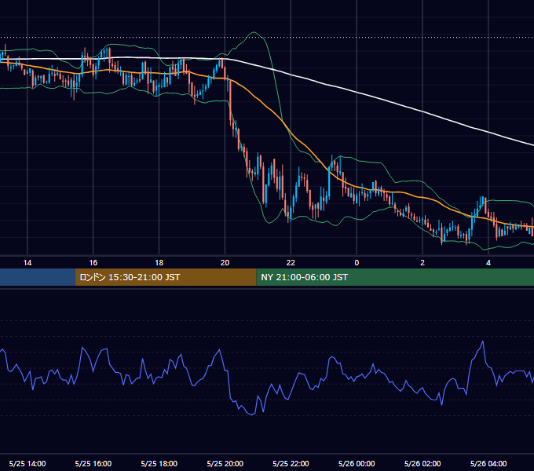Screen dimensions: 534x471
Task: Click the upper Bollinger band peak after 20:00
Action: point(254,32)
